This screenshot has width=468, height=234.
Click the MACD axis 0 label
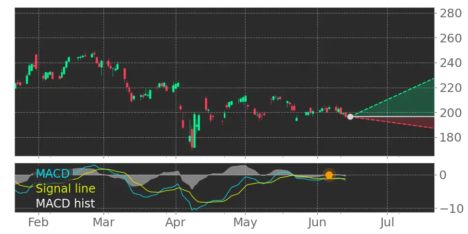point(443,175)
